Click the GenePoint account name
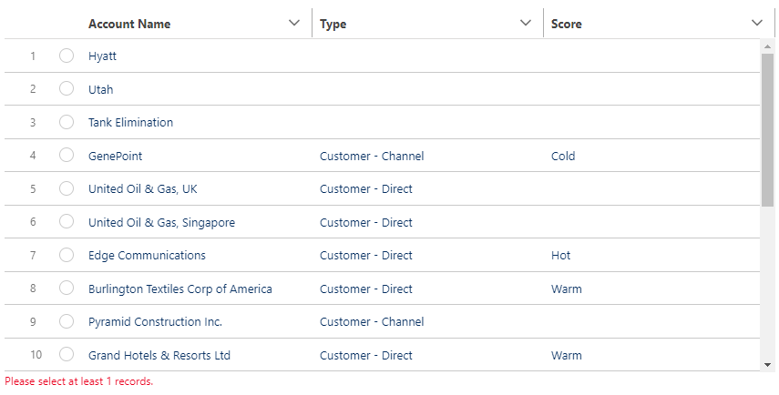 click(116, 156)
